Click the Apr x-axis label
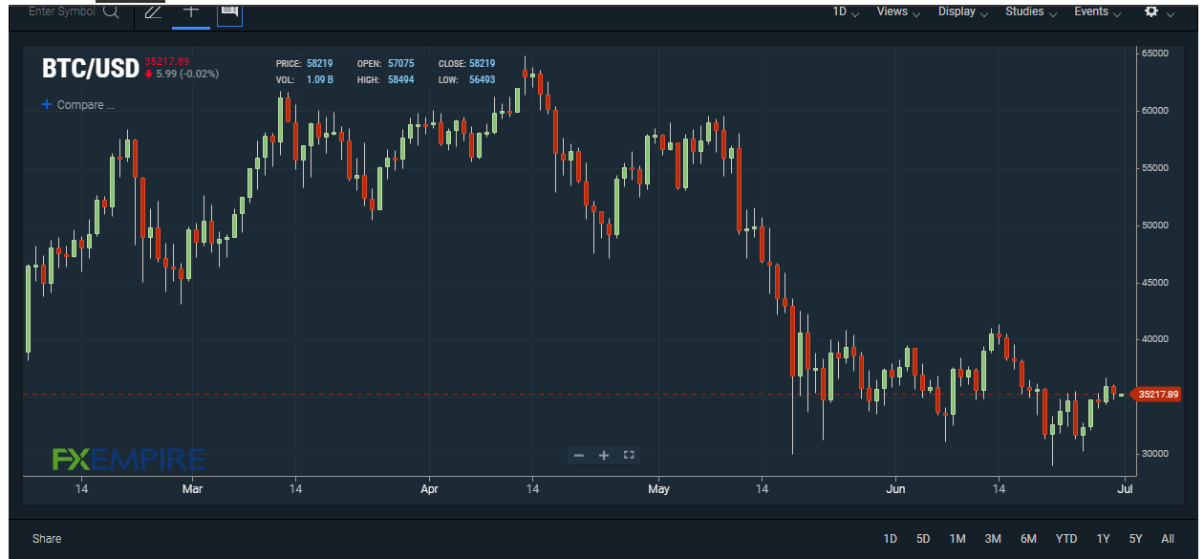The image size is (1204, 559). 429,489
